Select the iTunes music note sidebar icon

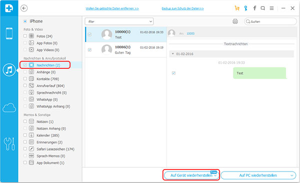click(9, 70)
